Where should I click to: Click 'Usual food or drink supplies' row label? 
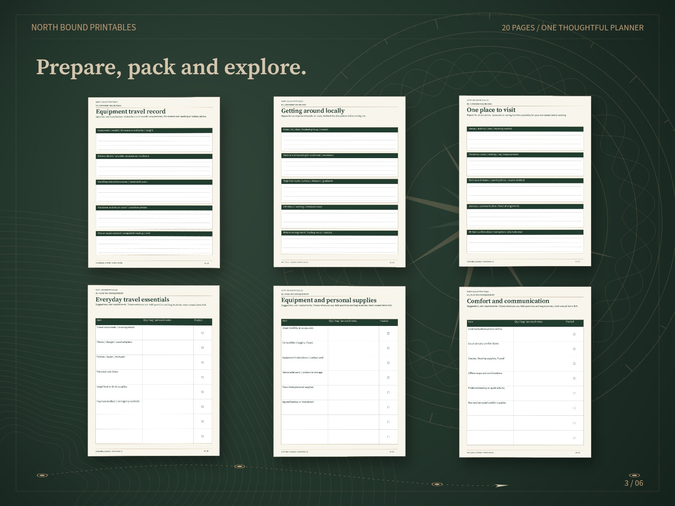coord(112,387)
